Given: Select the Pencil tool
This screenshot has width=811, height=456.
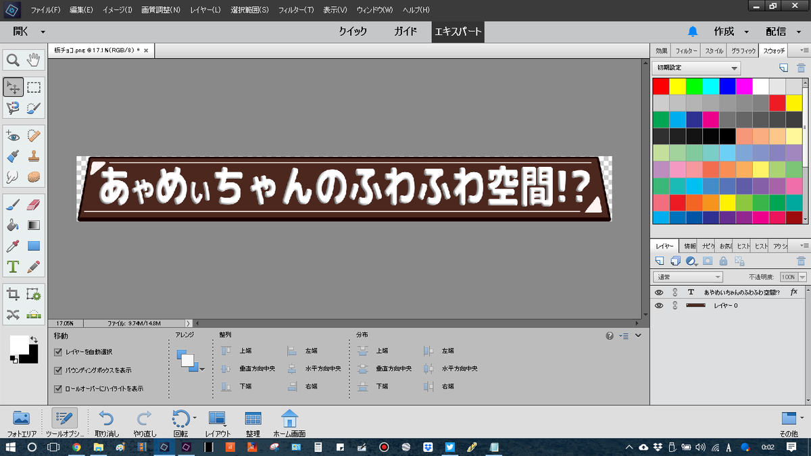Looking at the screenshot, I should 34,267.
